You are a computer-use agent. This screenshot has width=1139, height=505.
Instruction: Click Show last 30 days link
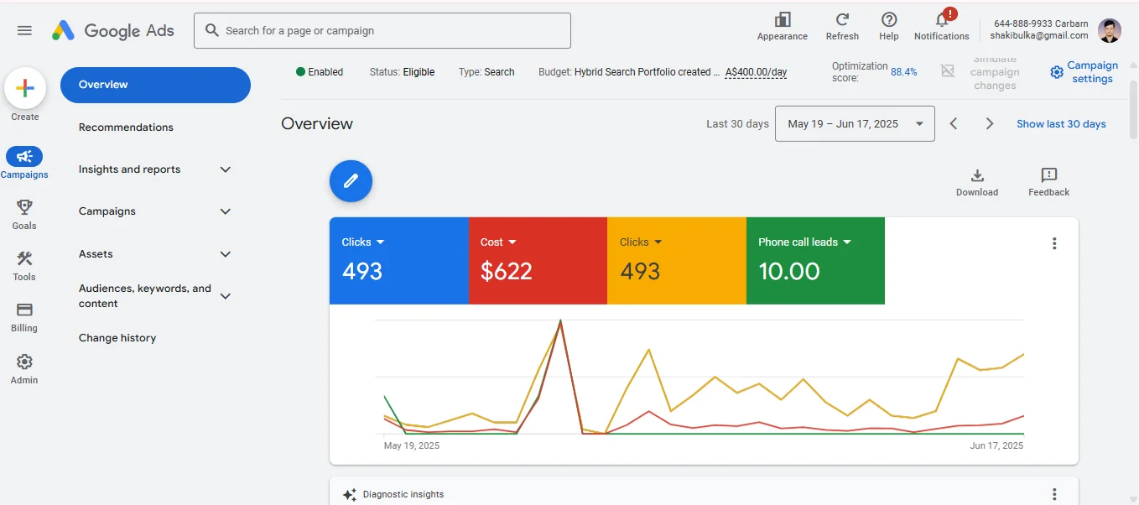pos(1061,124)
